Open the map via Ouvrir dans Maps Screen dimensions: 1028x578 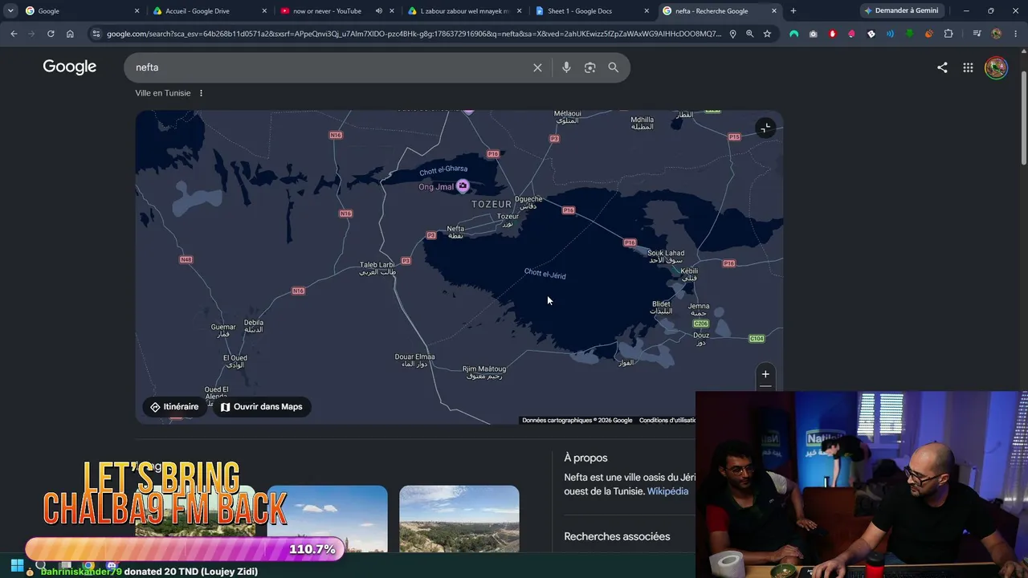tap(262, 407)
